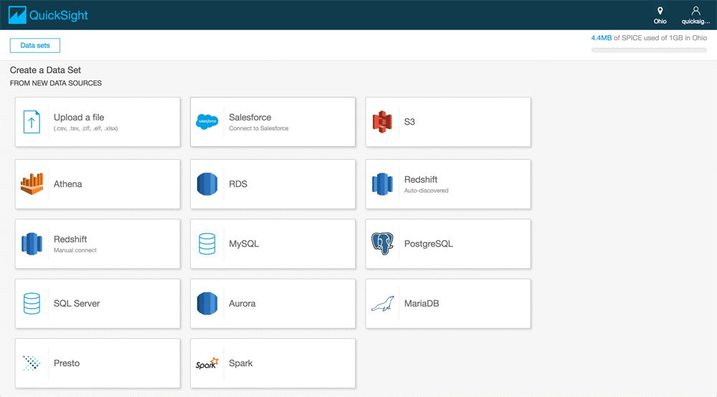This screenshot has height=397, width=717.
Task: Click the Aurora label text
Action: [242, 303]
